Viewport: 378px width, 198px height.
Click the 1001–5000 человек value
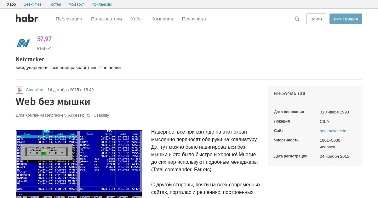(330, 144)
